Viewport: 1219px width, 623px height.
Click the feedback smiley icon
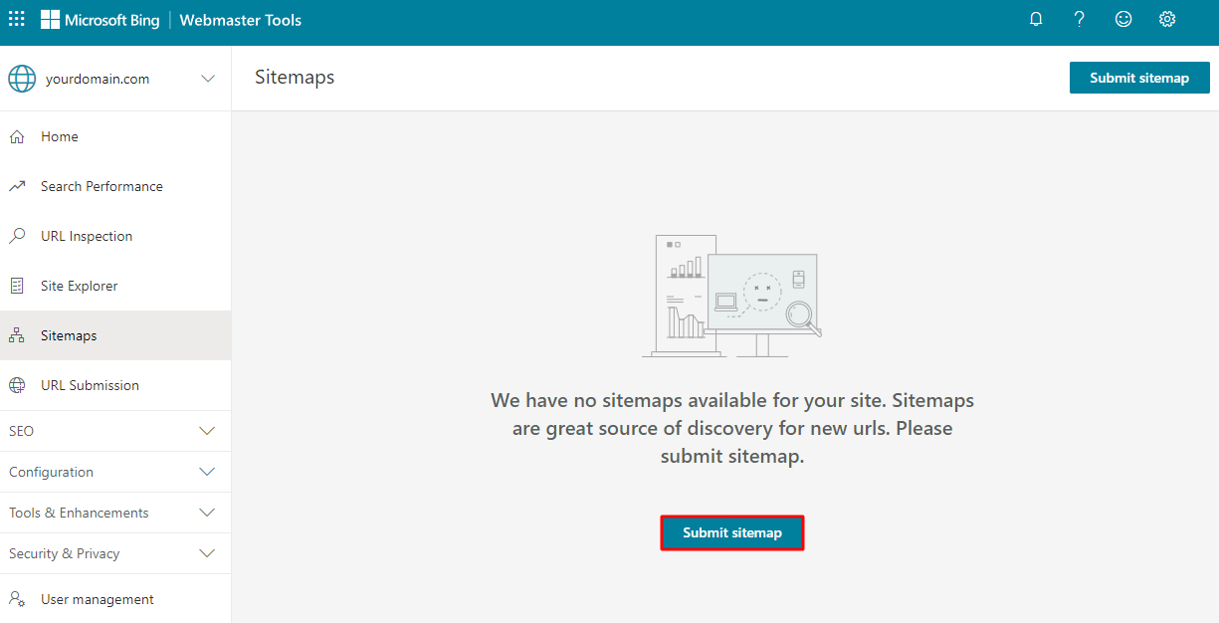(x=1123, y=19)
